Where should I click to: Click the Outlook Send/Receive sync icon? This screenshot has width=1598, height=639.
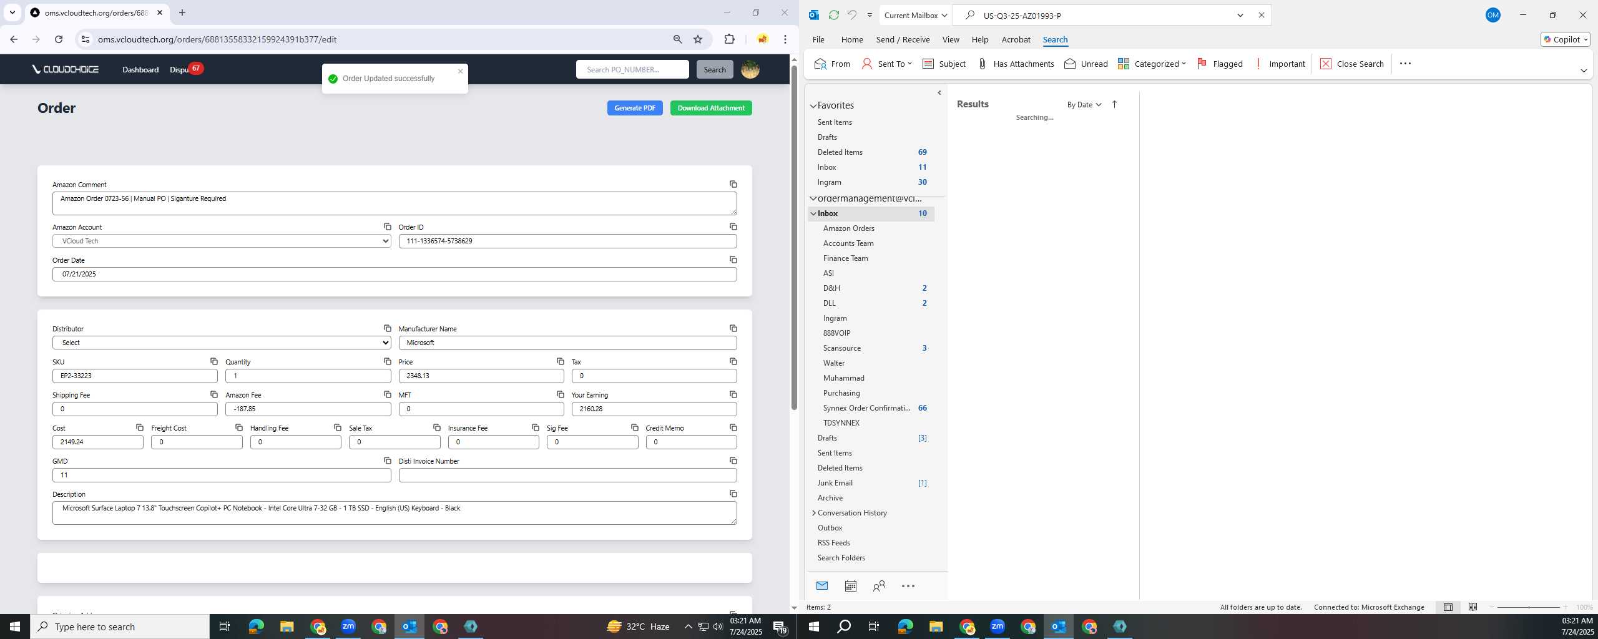[x=833, y=15]
